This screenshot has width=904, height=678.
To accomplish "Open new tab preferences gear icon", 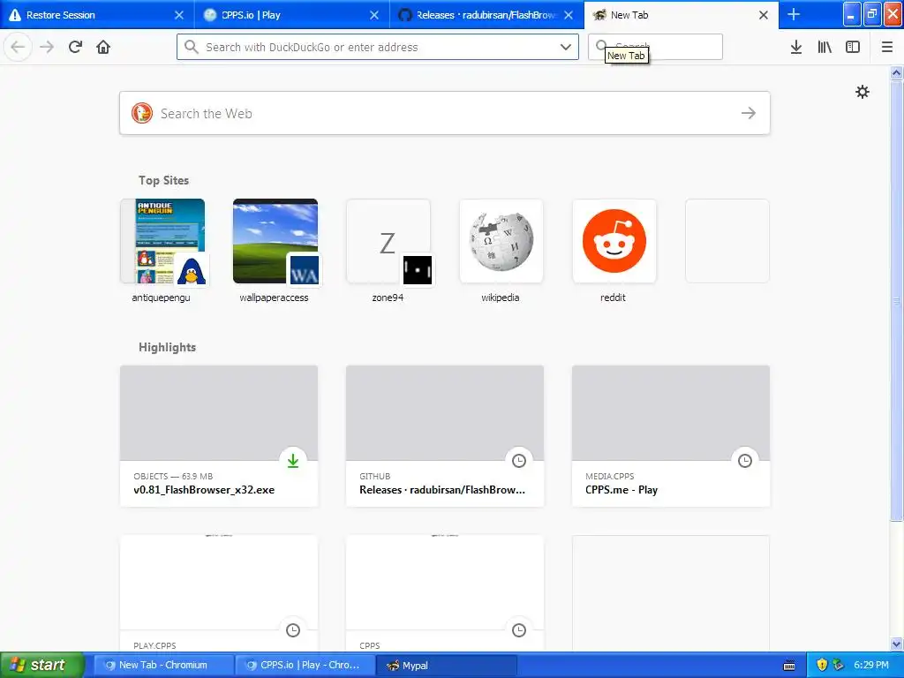I will pos(862,92).
